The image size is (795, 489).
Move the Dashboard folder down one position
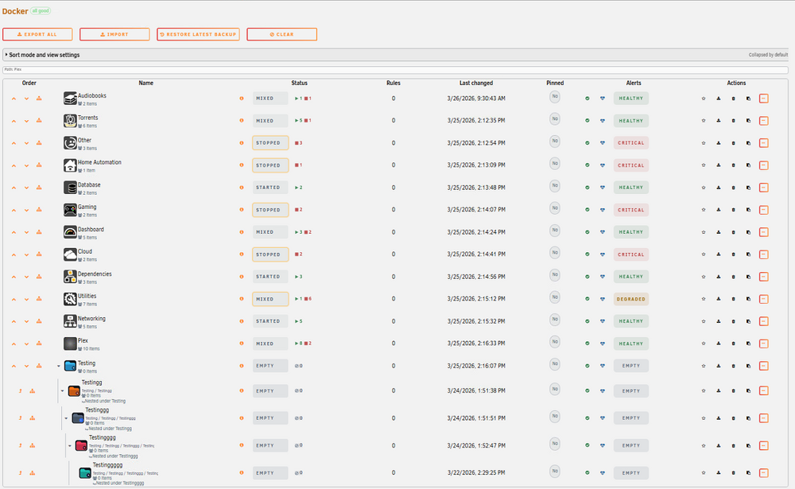pyautogui.click(x=26, y=232)
